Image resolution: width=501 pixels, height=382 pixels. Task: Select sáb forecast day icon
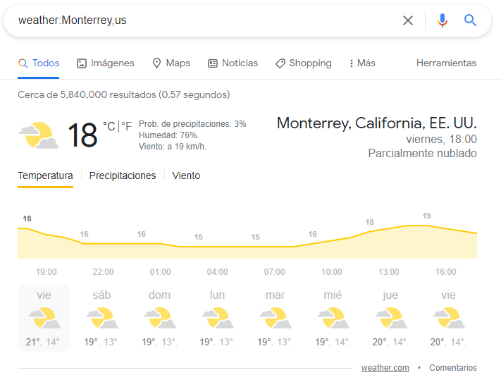(102, 318)
